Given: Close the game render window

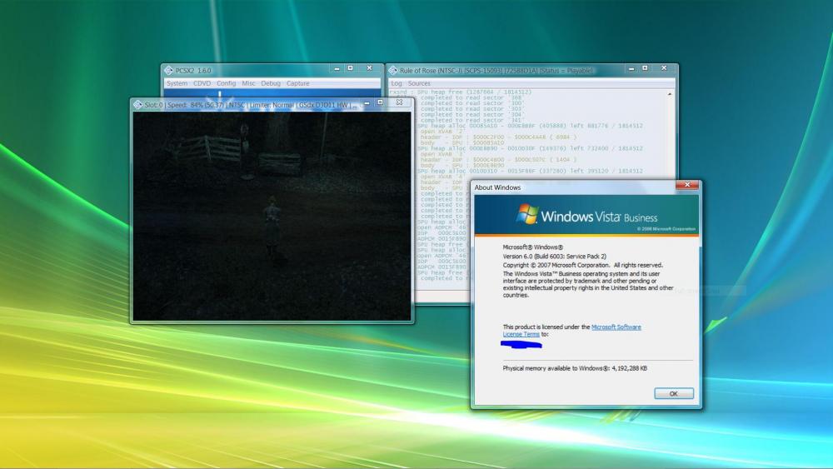Looking at the screenshot, I should click(x=400, y=102).
